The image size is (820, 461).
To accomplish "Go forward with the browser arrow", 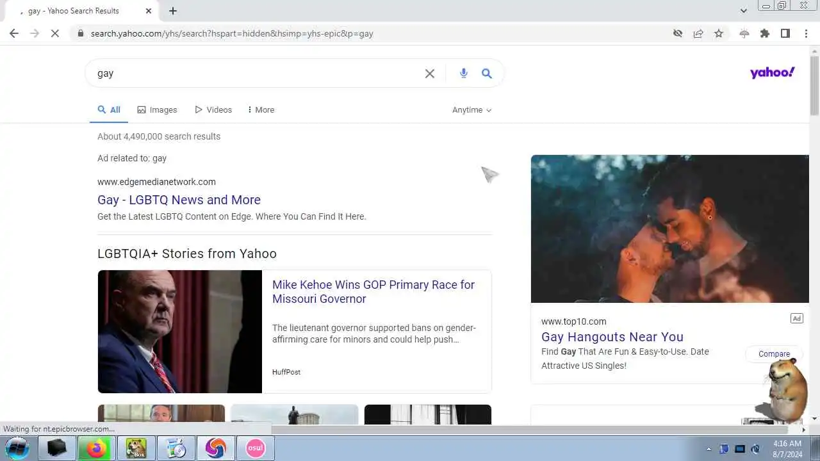I will (35, 33).
